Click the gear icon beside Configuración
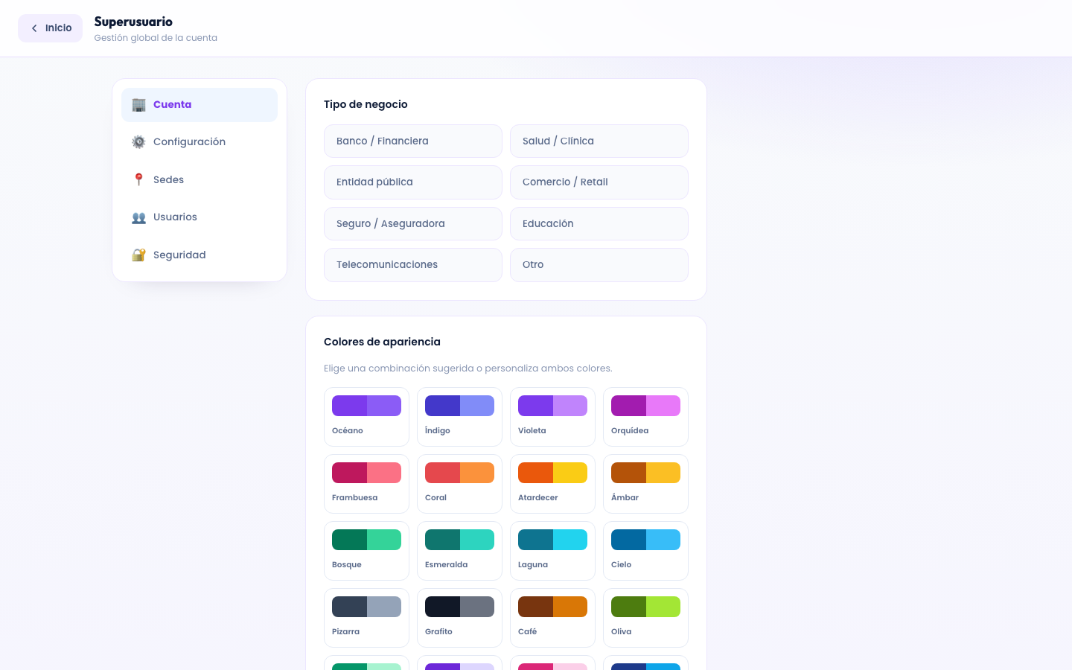1072x670 pixels. [x=138, y=142]
